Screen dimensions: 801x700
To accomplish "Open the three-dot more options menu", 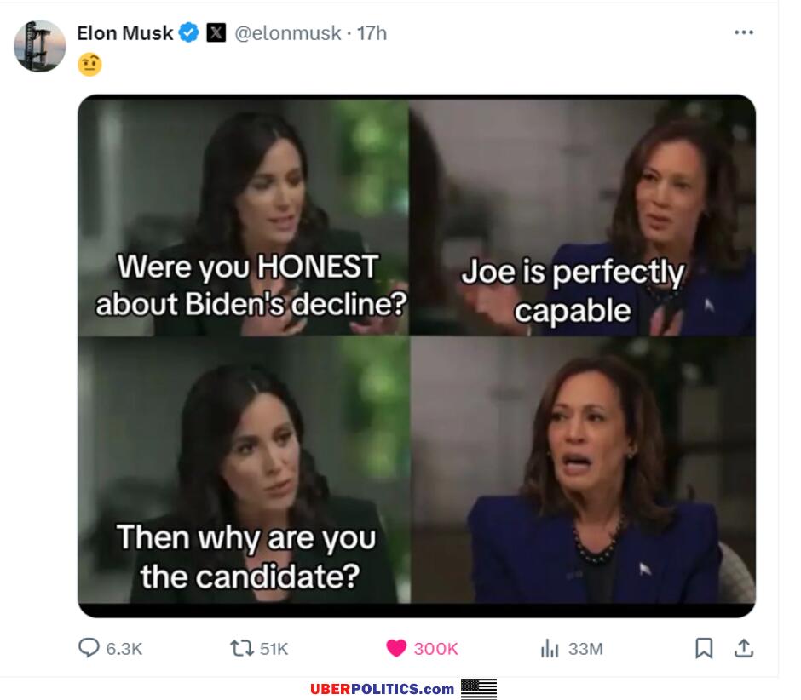I will pos(744,32).
